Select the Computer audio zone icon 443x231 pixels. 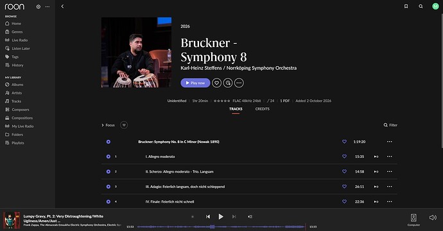tap(413, 218)
